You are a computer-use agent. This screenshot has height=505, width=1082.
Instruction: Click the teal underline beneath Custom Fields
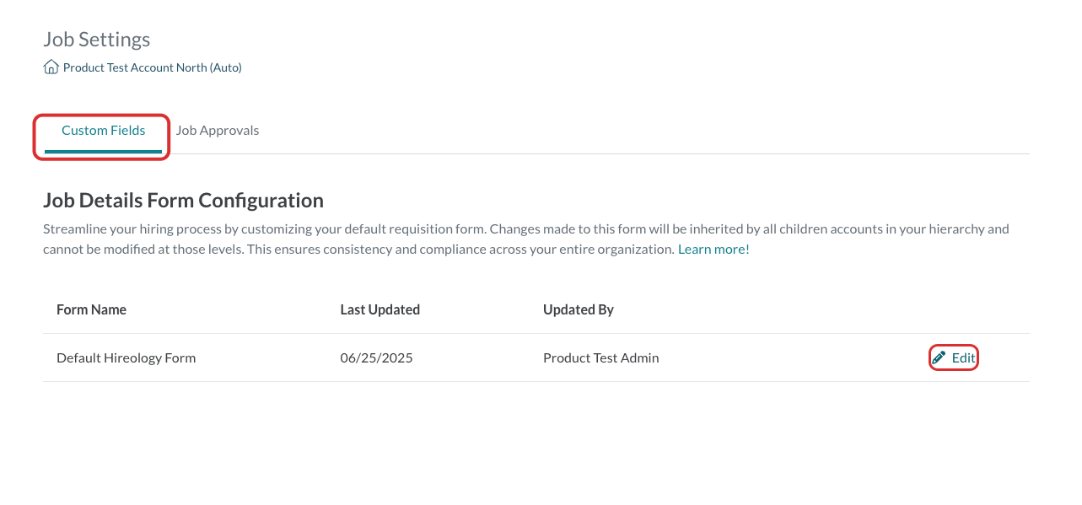[x=103, y=152]
